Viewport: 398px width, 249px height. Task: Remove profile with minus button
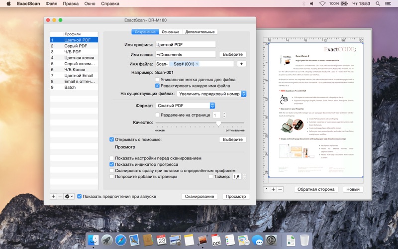[x=60, y=196]
